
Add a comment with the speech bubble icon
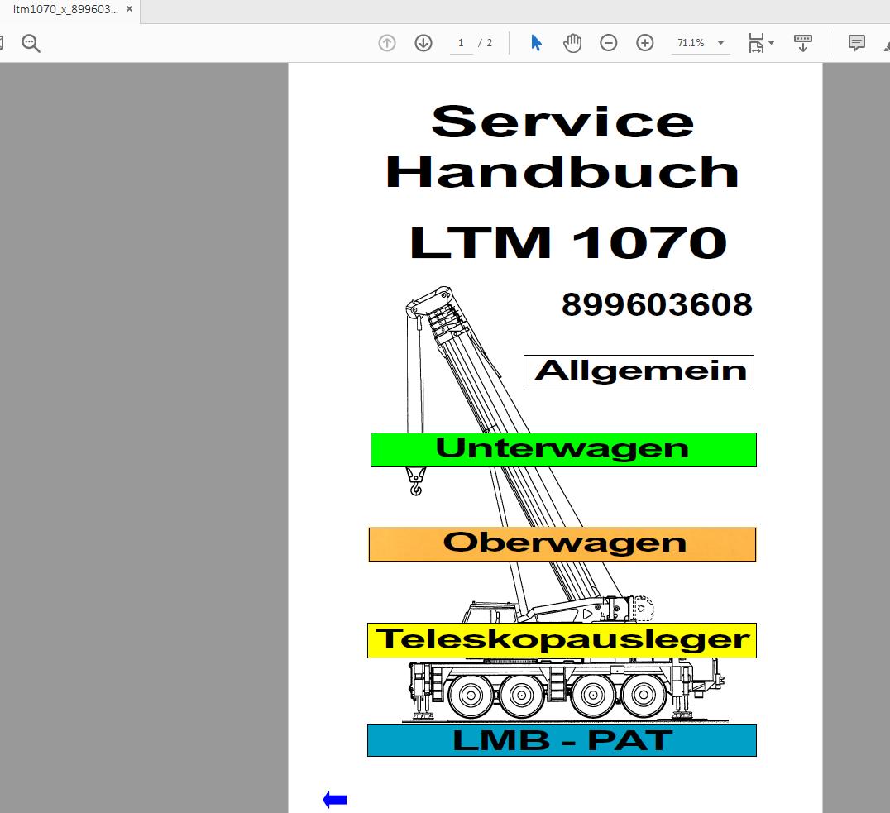tap(857, 43)
